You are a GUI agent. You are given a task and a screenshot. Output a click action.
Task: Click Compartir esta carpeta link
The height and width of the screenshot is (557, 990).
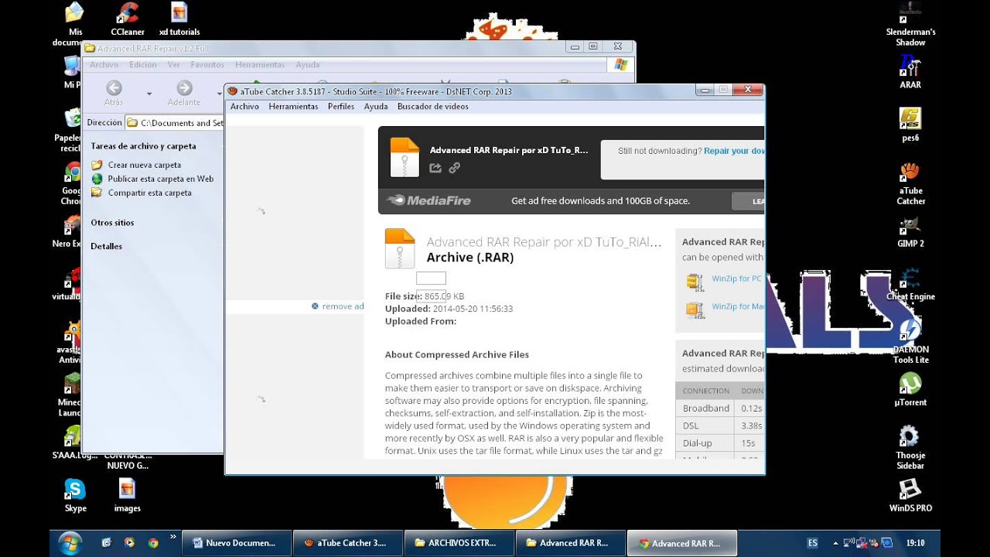click(150, 193)
